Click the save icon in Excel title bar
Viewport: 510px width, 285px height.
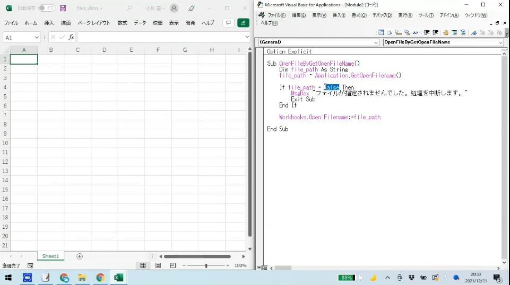[x=63, y=8]
